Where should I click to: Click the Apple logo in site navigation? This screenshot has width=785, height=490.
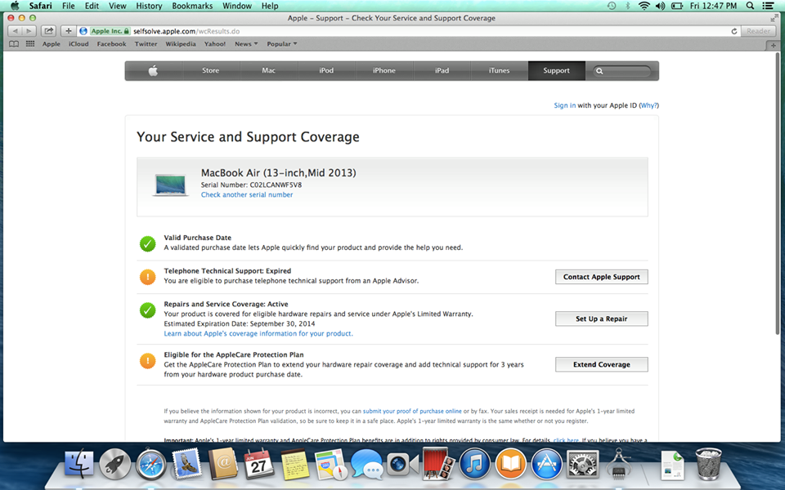point(153,70)
